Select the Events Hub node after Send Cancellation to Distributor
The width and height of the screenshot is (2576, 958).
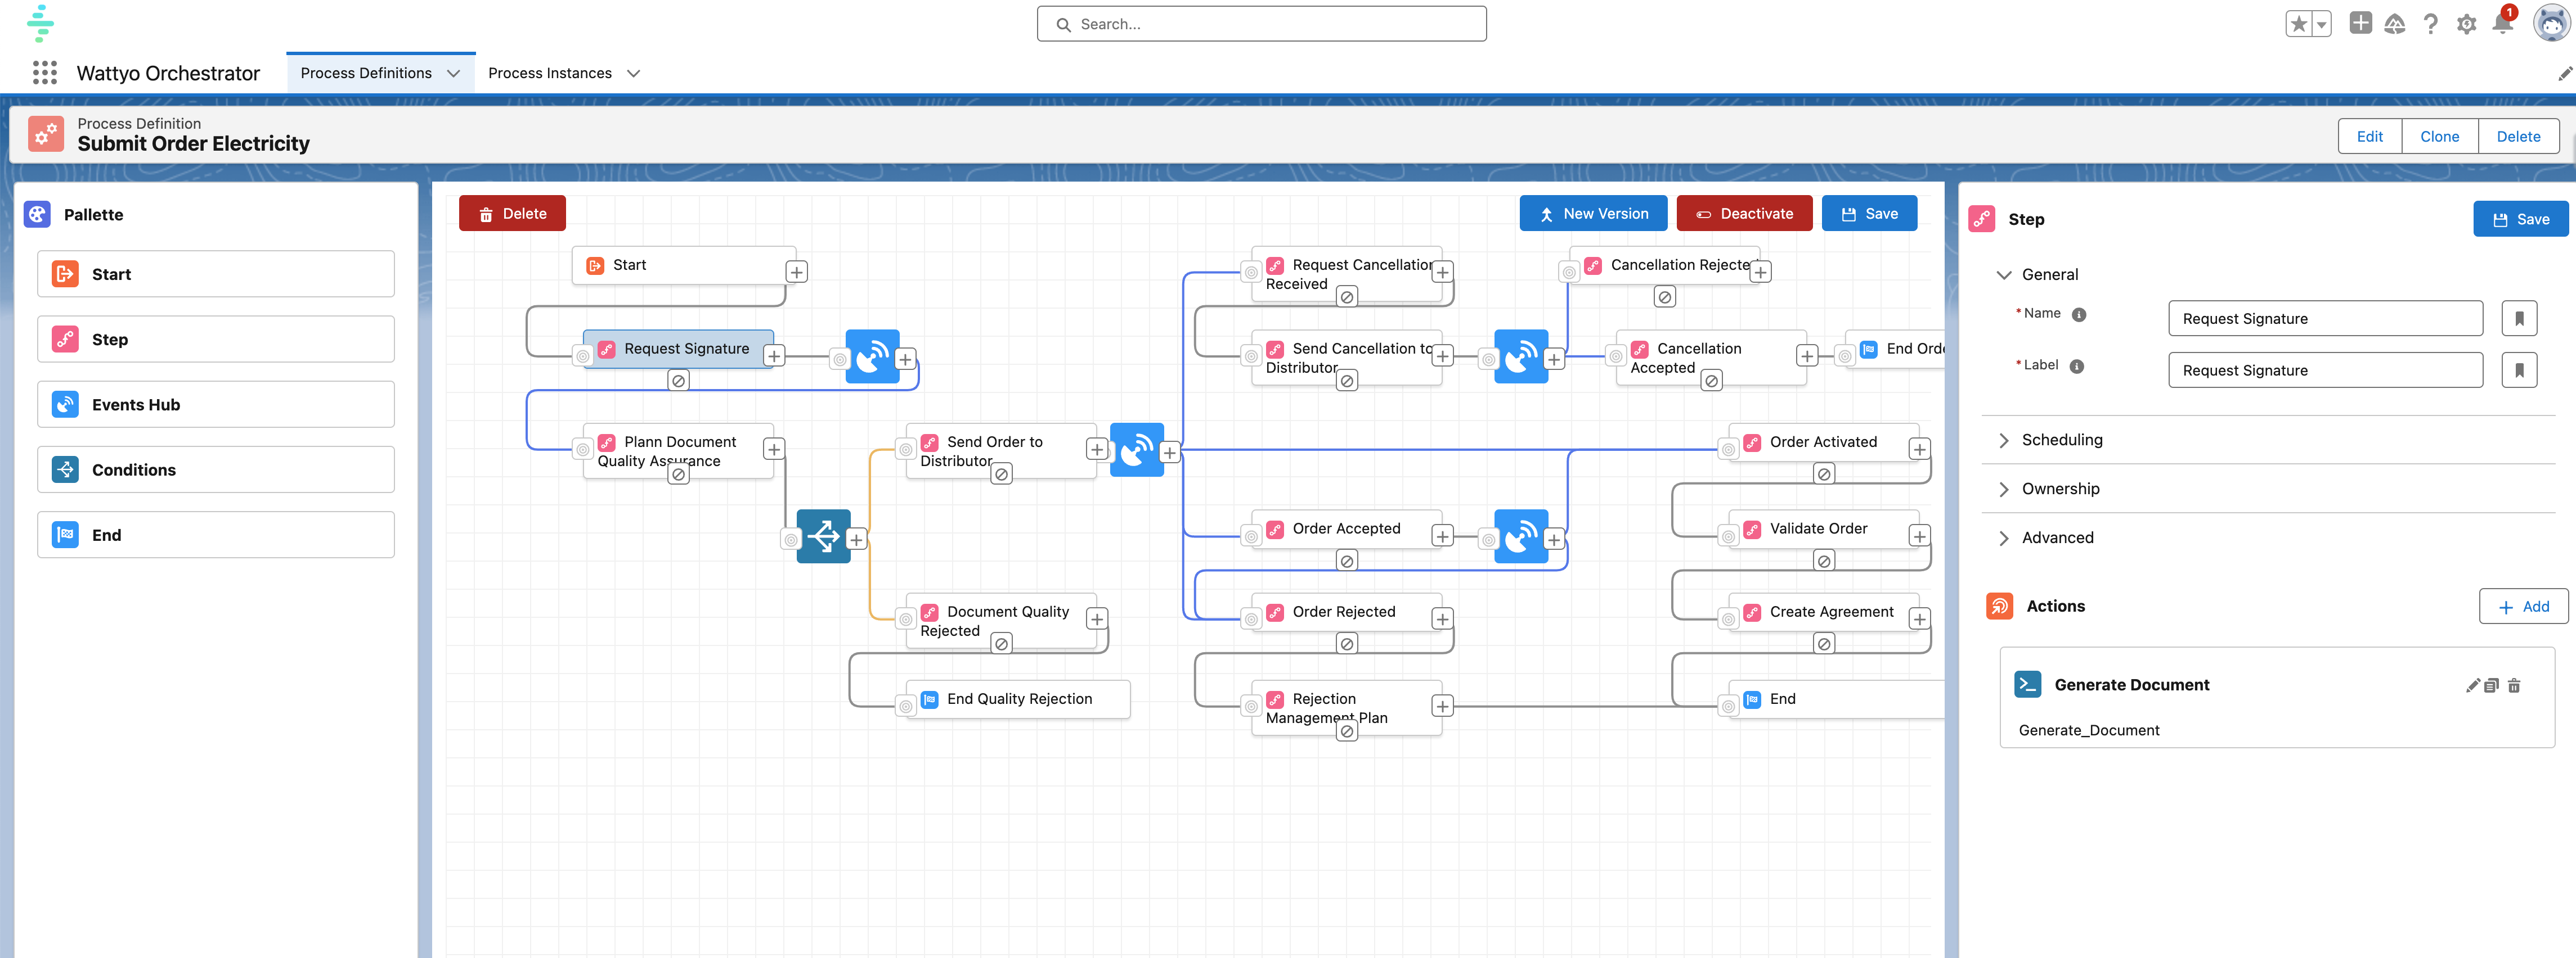click(x=1521, y=356)
